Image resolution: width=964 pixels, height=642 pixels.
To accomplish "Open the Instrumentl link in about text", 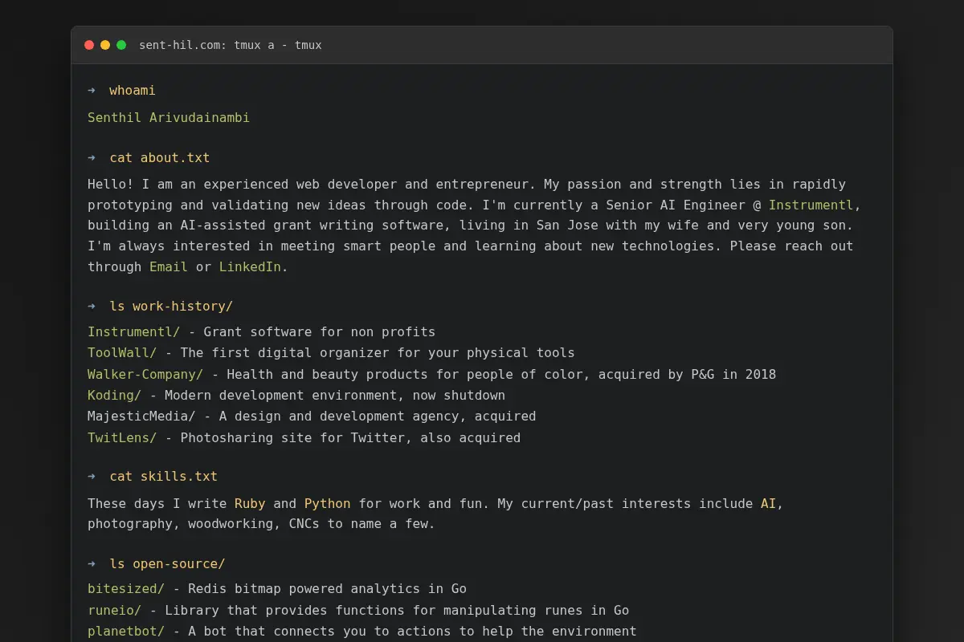I will click(811, 205).
